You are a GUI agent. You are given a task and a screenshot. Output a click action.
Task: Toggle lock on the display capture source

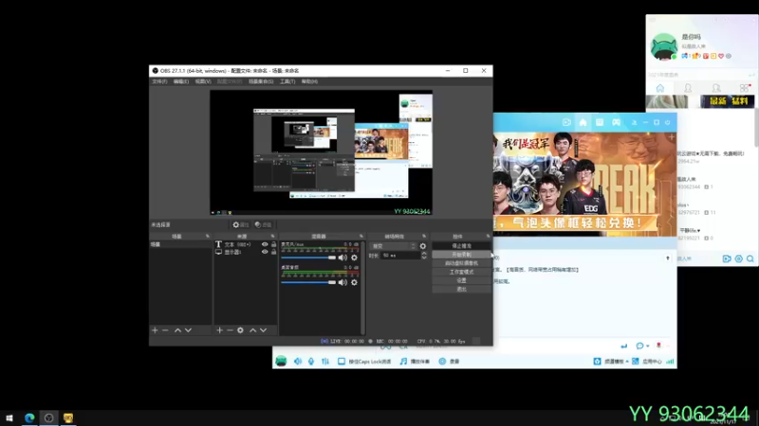point(273,252)
